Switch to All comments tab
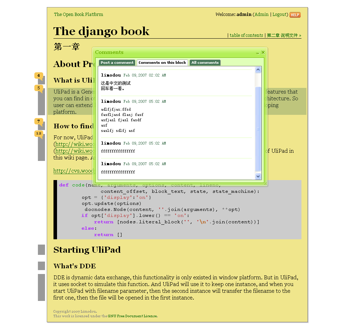356x330 pixels. (205, 63)
